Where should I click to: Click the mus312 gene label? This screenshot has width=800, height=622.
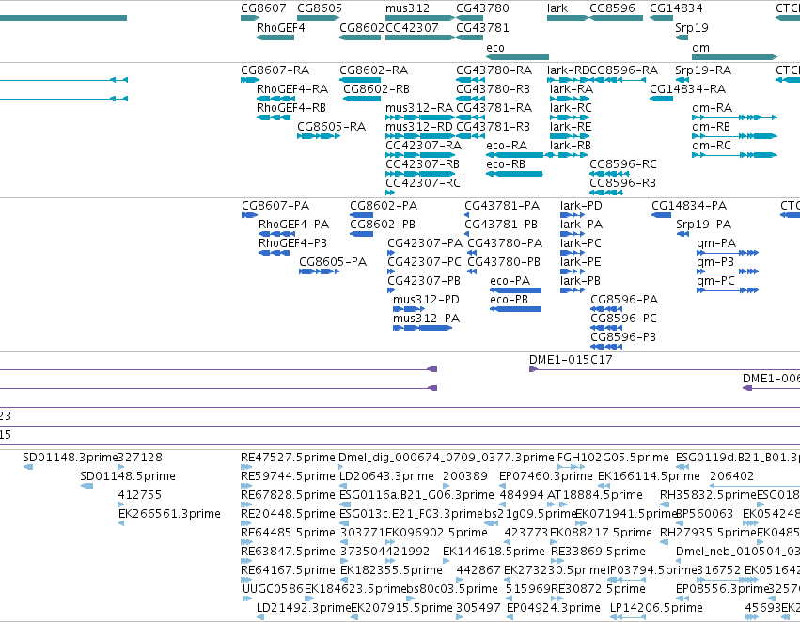tap(407, 8)
